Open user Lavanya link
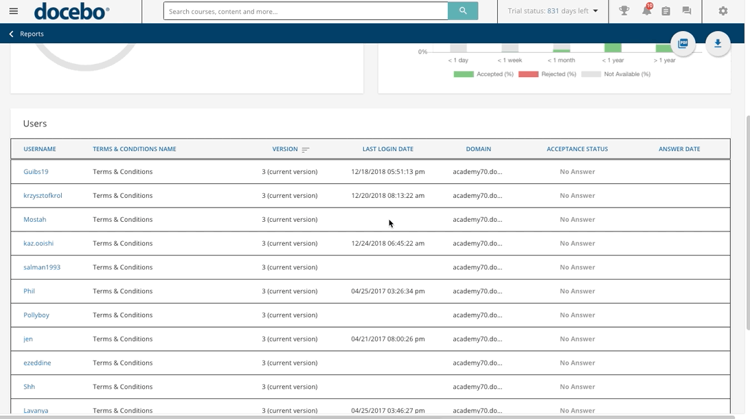The width and height of the screenshot is (750, 419). 36,411
